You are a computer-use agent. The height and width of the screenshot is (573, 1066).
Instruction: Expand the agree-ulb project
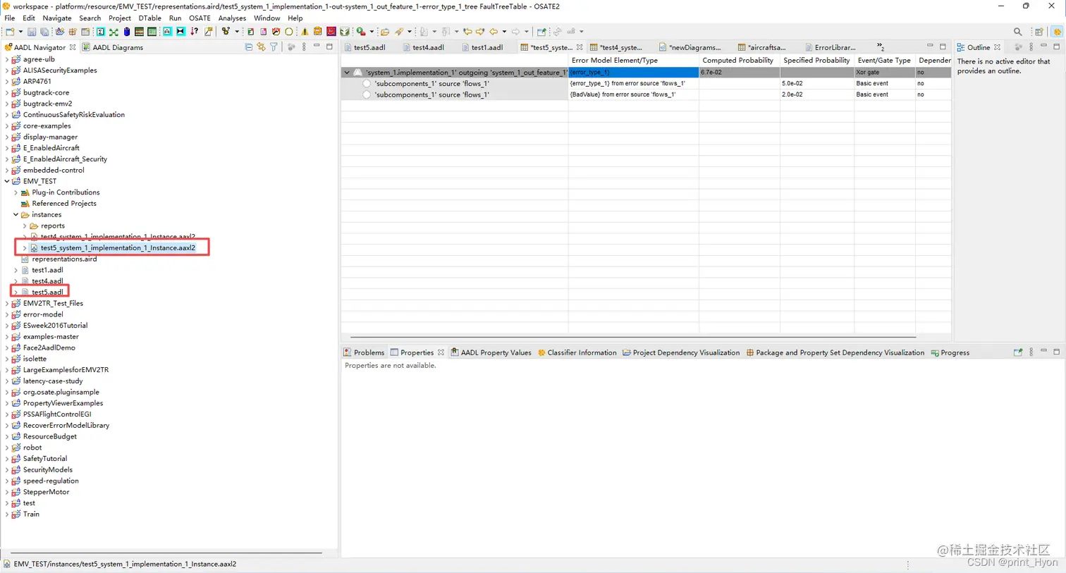coord(7,59)
